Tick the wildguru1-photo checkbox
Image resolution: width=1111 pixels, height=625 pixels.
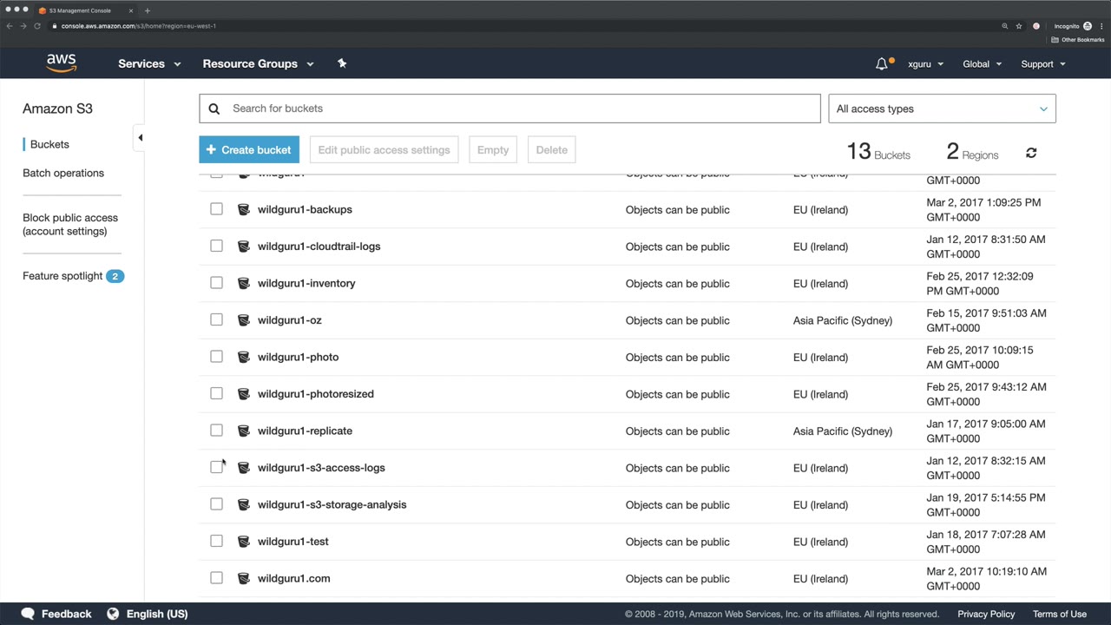tap(216, 357)
